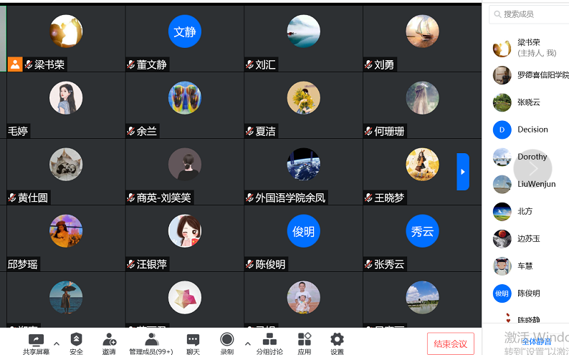Click Mute All (全体静音) button
The image size is (569, 355).
[x=536, y=341]
